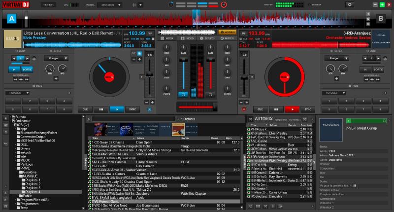The image size is (394, 212).
Task: Click the orange album cover thumbnail
Action: pos(178,130)
